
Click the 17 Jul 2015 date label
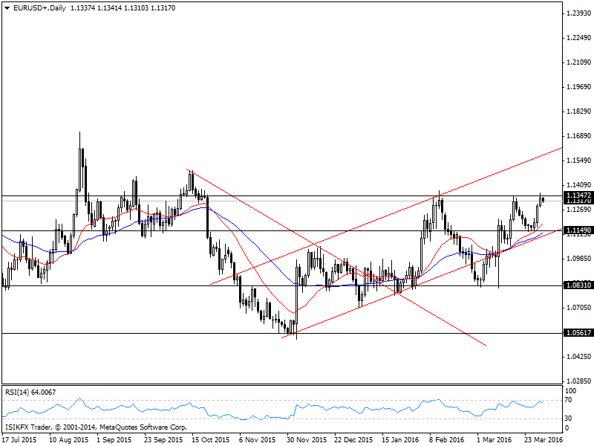point(19,440)
